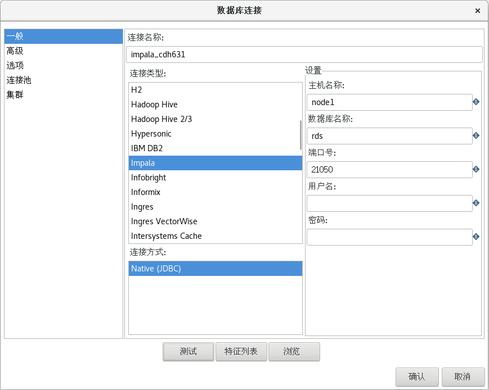Select Ingres VectorWise connection type
The width and height of the screenshot is (489, 390).
tap(215, 221)
